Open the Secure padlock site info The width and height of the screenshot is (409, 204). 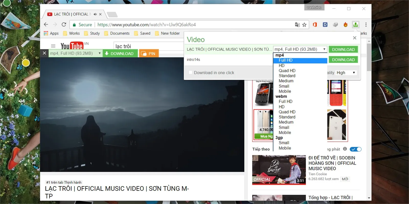82,24
